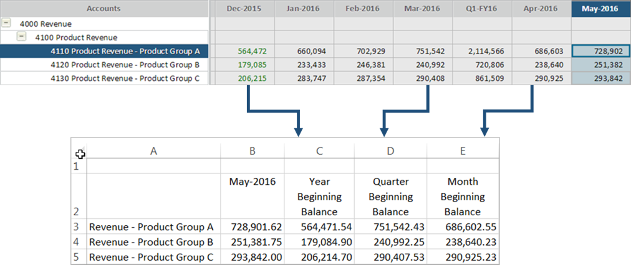This screenshot has width=631, height=265.
Task: Click the highlighted May-2016 column header
Action: tap(601, 9)
